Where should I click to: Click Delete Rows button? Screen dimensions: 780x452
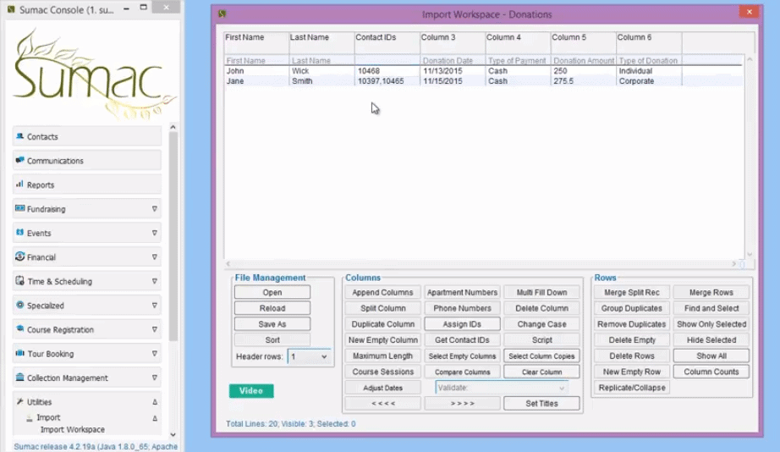632,356
